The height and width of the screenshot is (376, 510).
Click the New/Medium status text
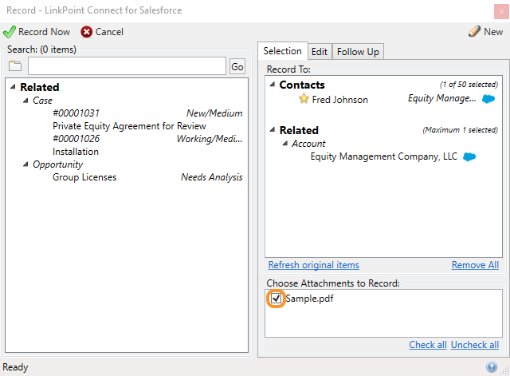point(214,113)
